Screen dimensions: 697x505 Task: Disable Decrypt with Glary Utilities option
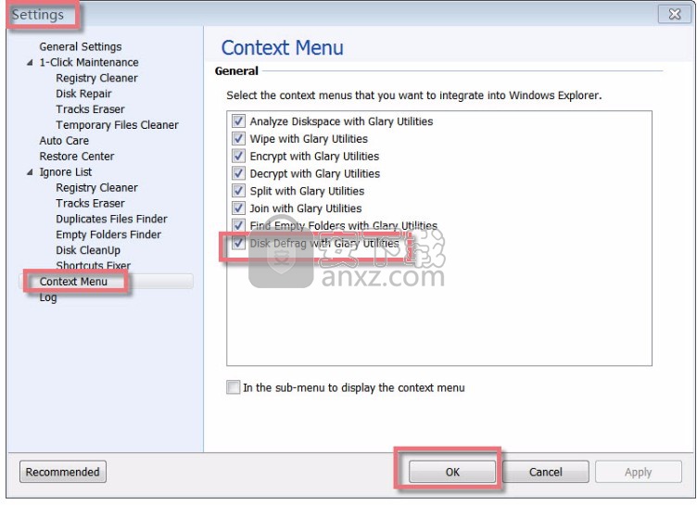(238, 173)
